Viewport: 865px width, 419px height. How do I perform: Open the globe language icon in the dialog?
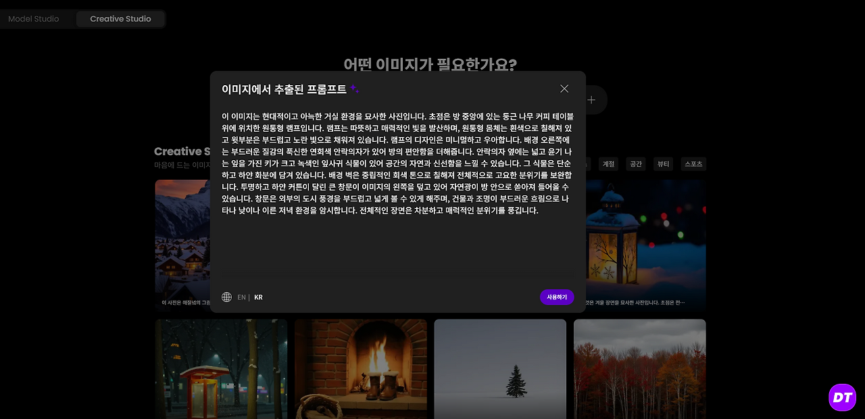pyautogui.click(x=226, y=297)
